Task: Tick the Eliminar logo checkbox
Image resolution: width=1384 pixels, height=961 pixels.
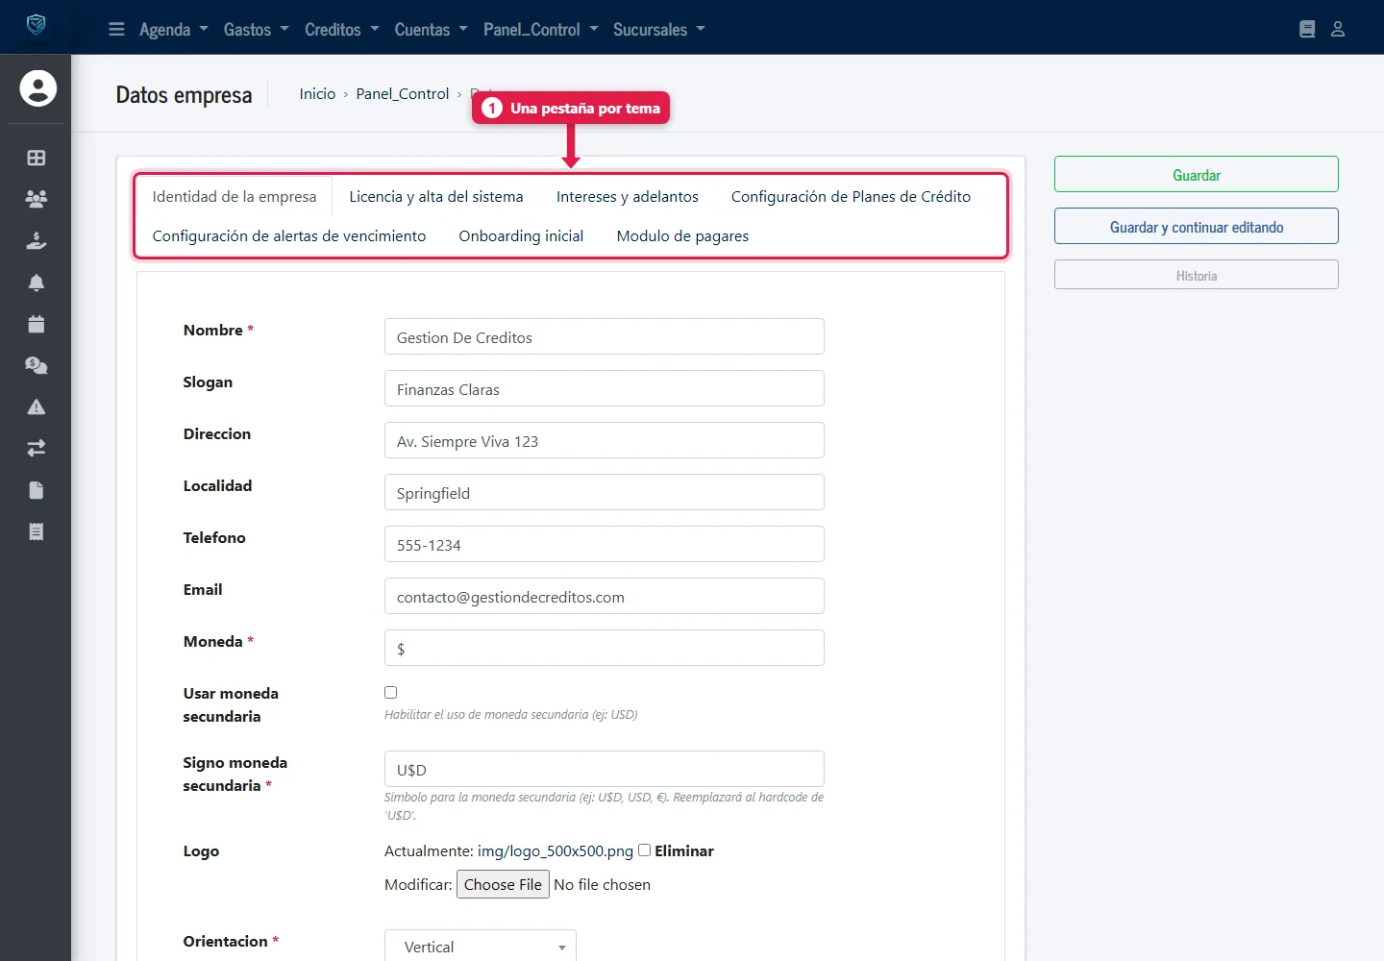Action: tap(645, 850)
